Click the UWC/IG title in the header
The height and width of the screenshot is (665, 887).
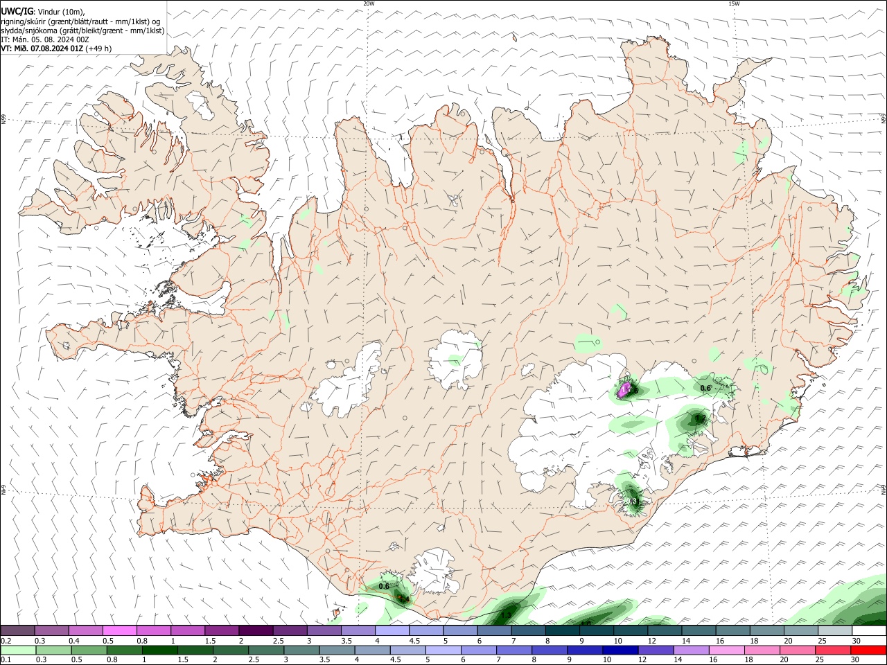16,11
